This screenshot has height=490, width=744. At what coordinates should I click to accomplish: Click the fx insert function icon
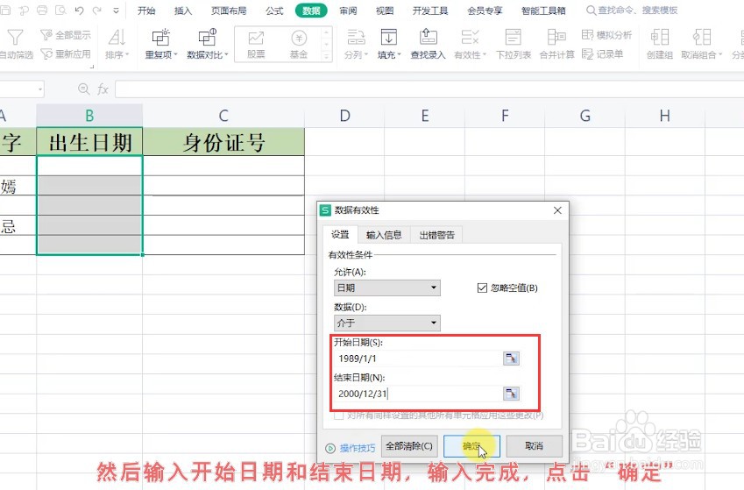(x=103, y=89)
